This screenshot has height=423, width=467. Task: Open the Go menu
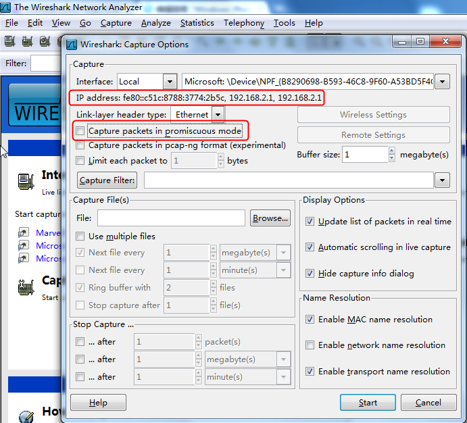[85, 23]
